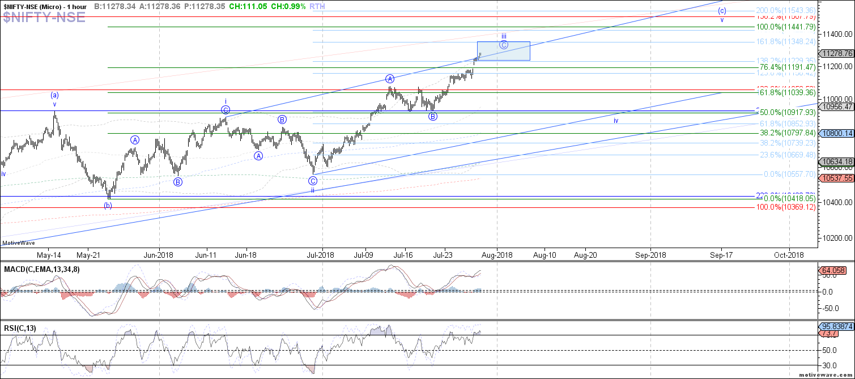Select the 61.8%(11039.36) Fibonacci label
Viewport: 855px width, 379px height.
tap(788, 92)
